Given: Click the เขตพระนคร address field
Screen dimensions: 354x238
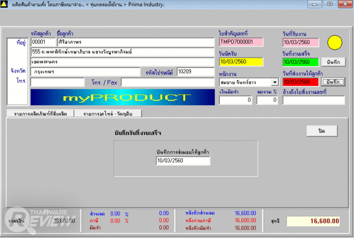Looking at the screenshot, I should [123, 62].
